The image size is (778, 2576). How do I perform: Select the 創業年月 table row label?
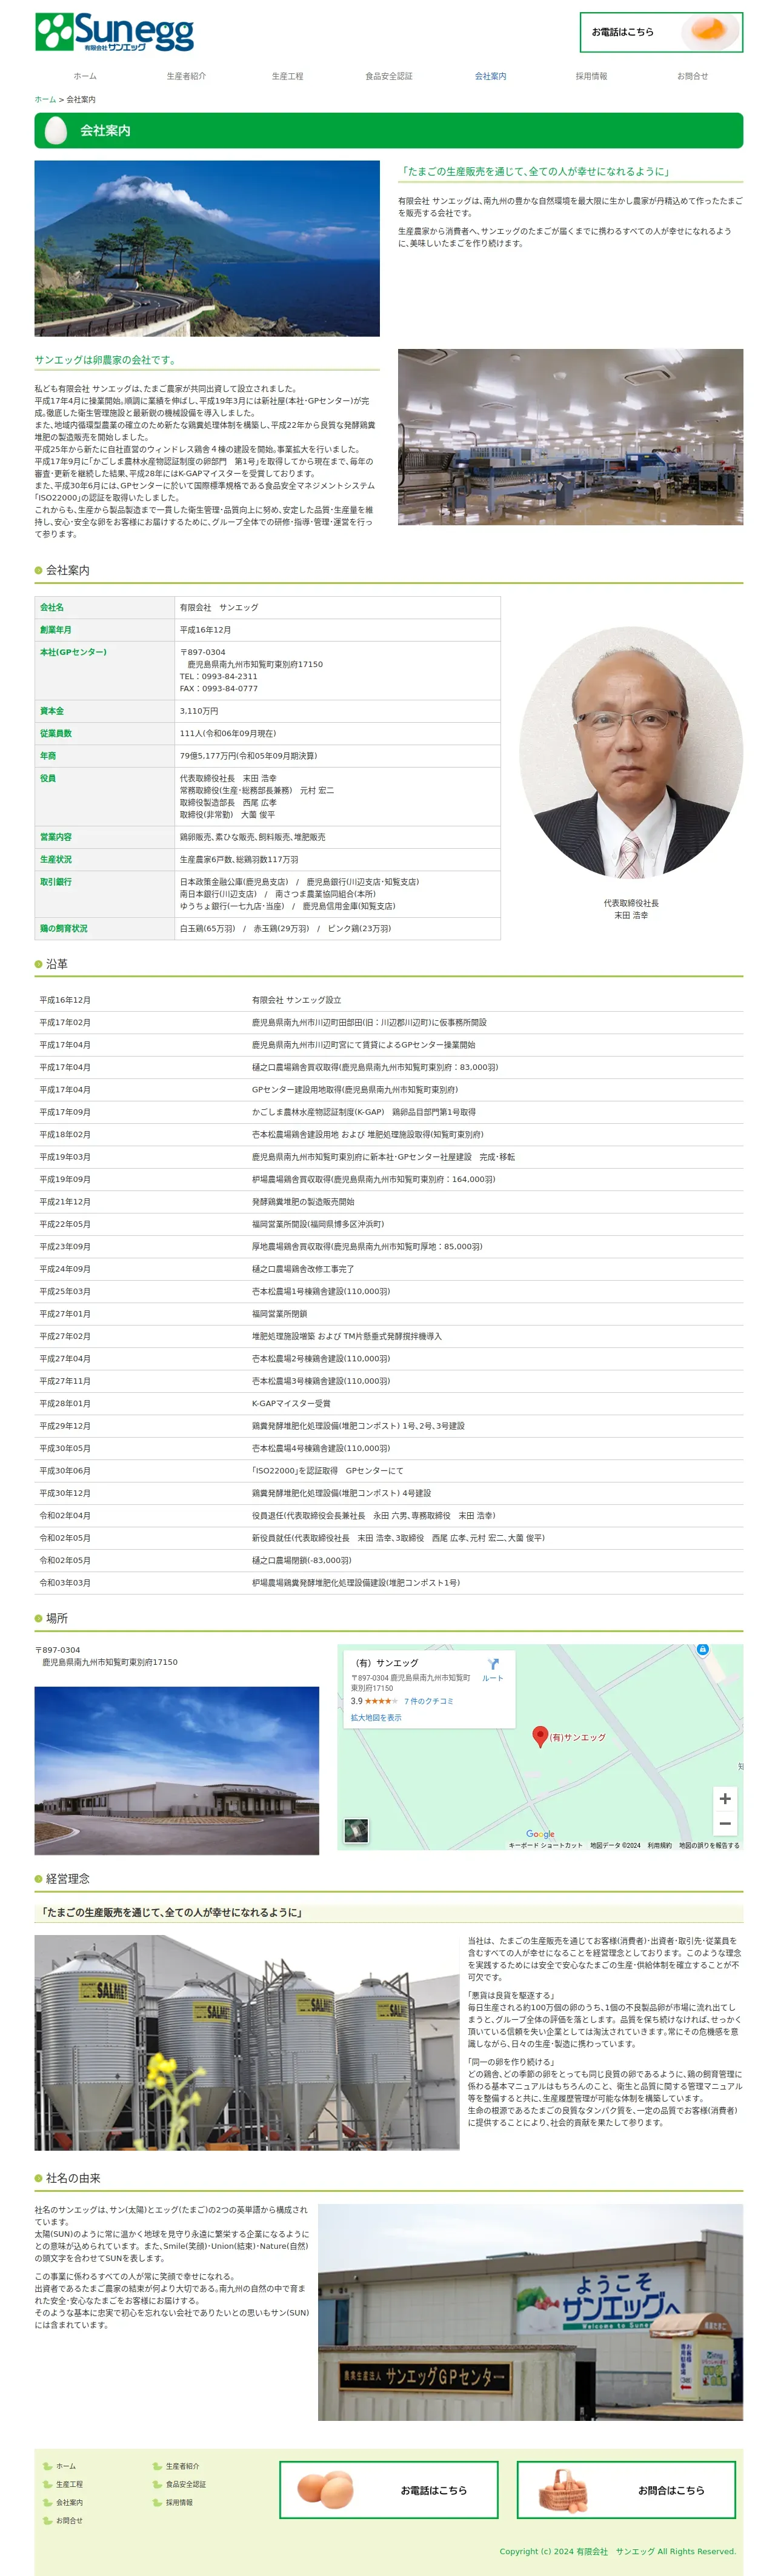[x=56, y=630]
